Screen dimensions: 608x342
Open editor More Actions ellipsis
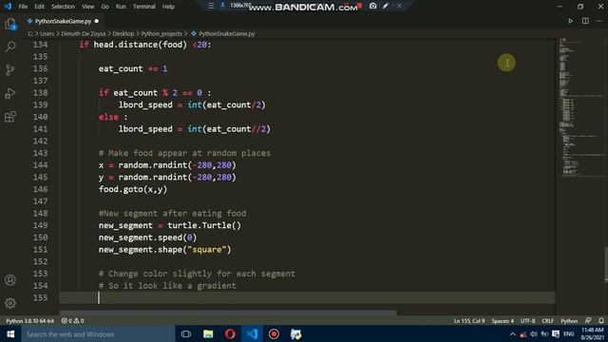[599, 21]
